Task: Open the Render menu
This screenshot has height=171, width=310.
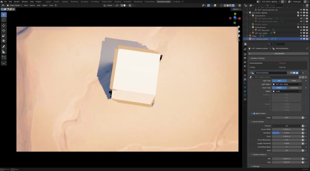Action: point(17,2)
